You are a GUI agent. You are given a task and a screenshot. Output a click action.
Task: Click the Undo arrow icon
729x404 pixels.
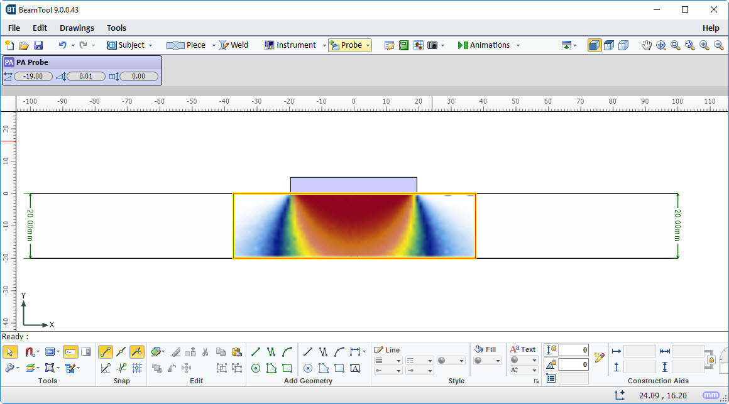62,45
